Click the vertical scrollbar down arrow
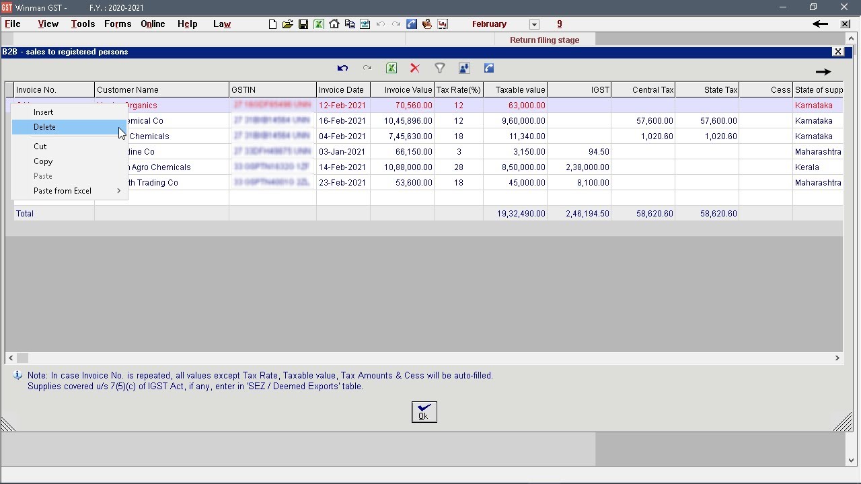The image size is (861, 484). pos(851,461)
